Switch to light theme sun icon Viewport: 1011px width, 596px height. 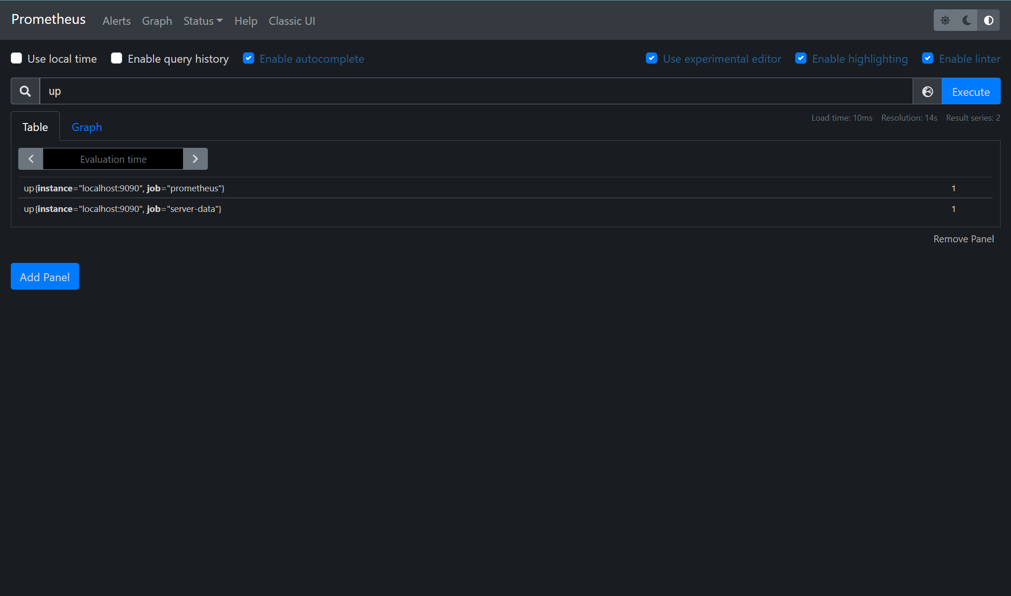(945, 20)
